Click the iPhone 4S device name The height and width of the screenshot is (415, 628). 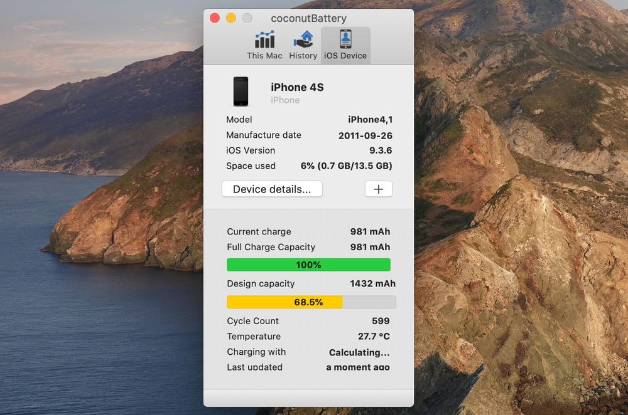pyautogui.click(x=297, y=87)
